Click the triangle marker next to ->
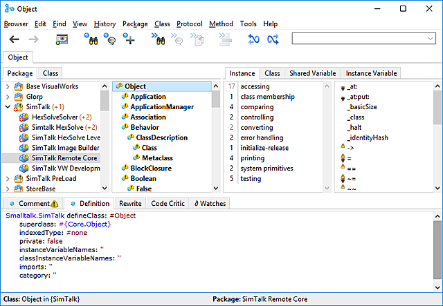Image resolution: width=443 pixels, height=306 pixels. (x=343, y=146)
